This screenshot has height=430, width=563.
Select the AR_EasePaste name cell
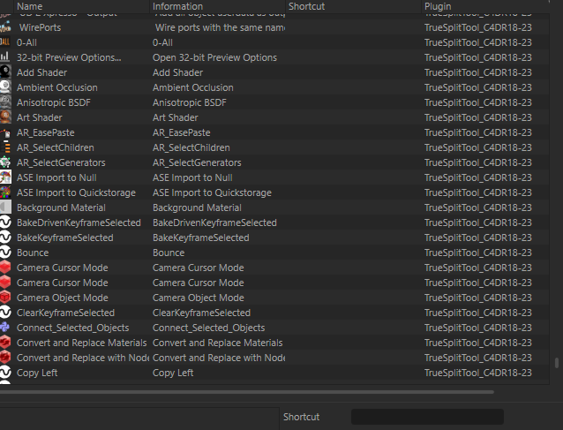tap(45, 132)
